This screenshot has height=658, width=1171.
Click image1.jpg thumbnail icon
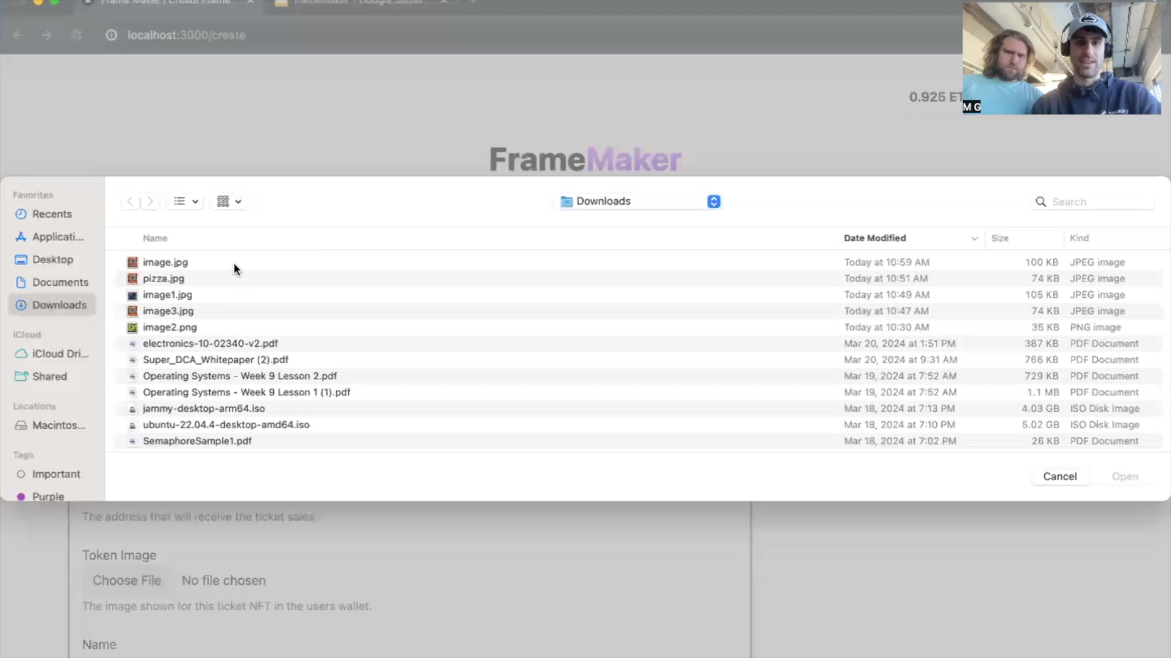(132, 295)
